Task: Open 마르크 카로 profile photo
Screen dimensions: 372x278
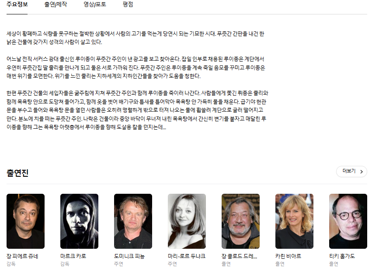Action: click(79, 221)
